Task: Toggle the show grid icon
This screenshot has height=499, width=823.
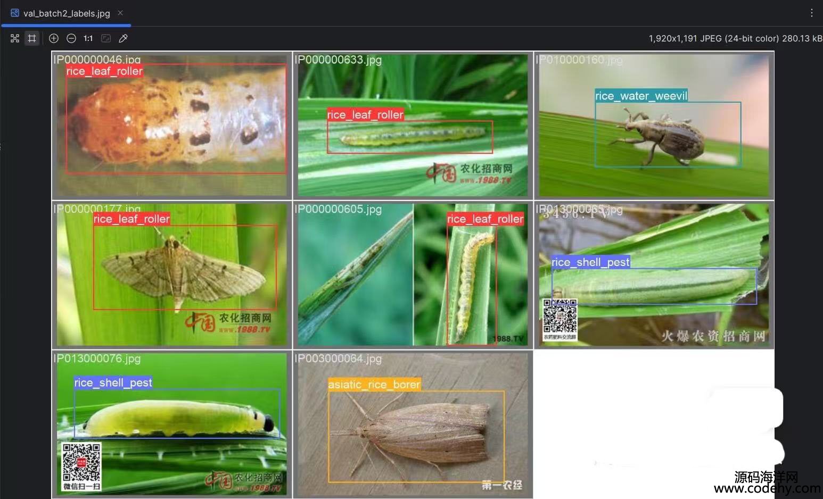Action: click(32, 38)
